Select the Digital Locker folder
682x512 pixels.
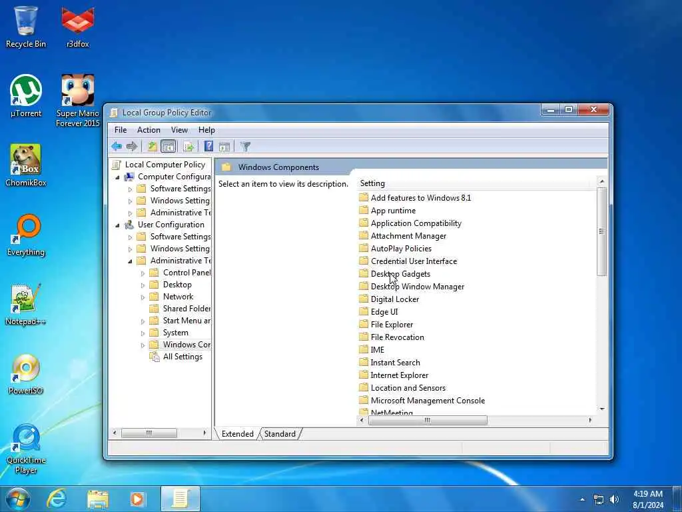[389, 299]
